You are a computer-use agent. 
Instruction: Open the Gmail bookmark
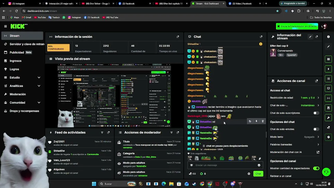pos(27,17)
